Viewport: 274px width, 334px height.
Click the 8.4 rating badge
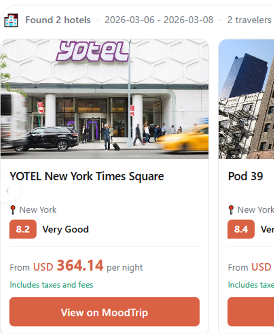241,229
